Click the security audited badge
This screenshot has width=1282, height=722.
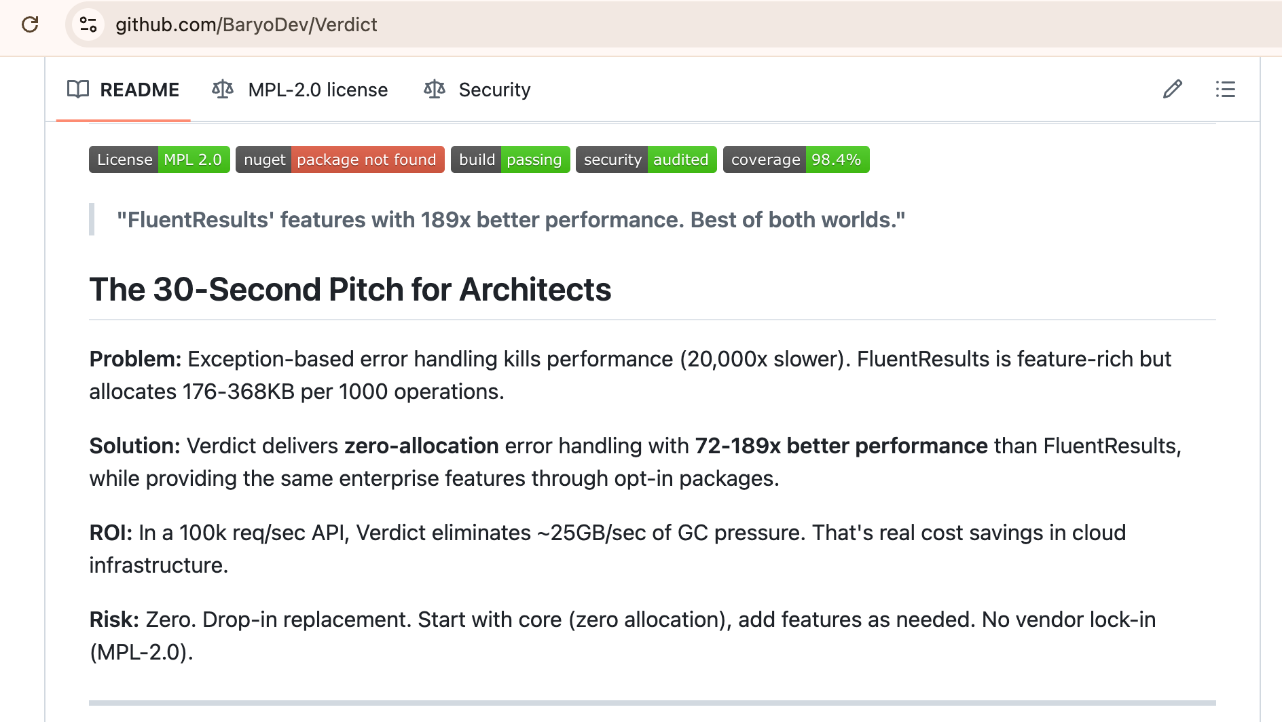tap(646, 159)
